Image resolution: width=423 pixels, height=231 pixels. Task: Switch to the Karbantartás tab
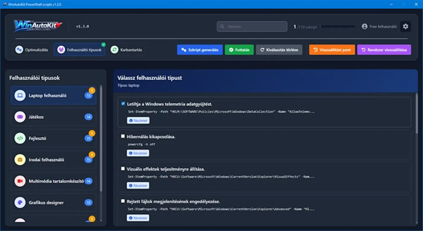(x=127, y=50)
